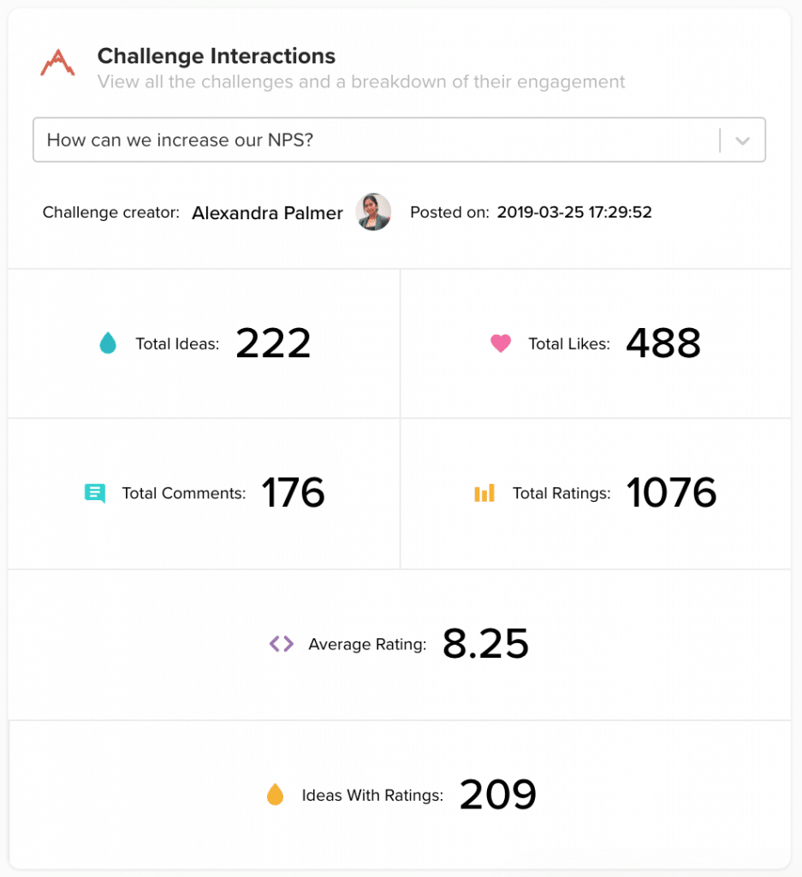
Task: Click the Total Likes value 488
Action: coord(663,343)
